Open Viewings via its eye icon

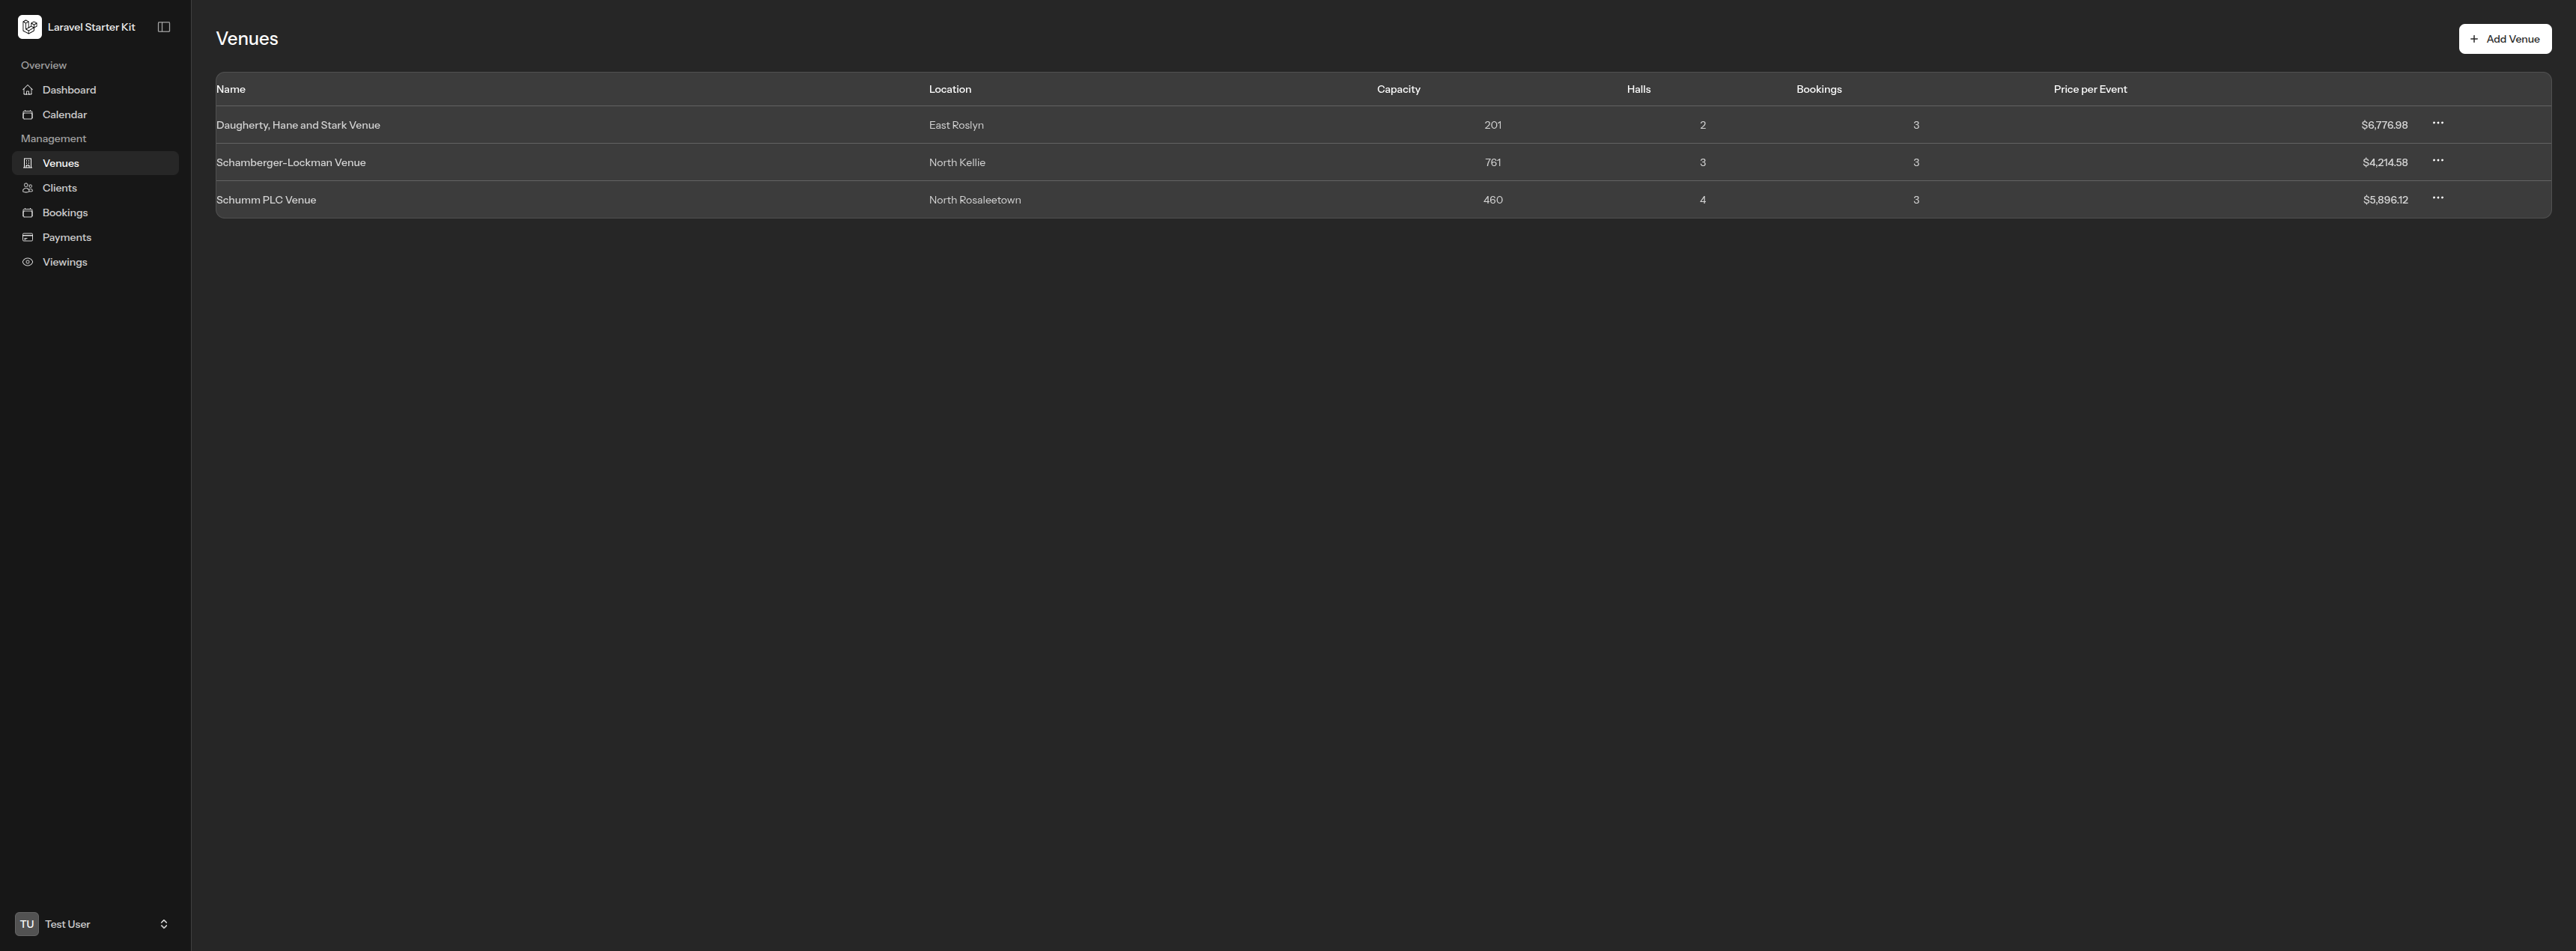click(28, 263)
